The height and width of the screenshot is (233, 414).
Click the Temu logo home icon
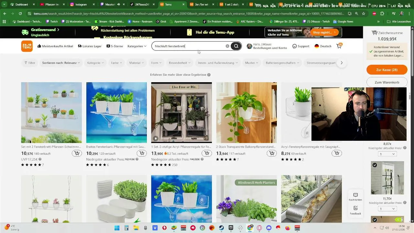(27, 46)
